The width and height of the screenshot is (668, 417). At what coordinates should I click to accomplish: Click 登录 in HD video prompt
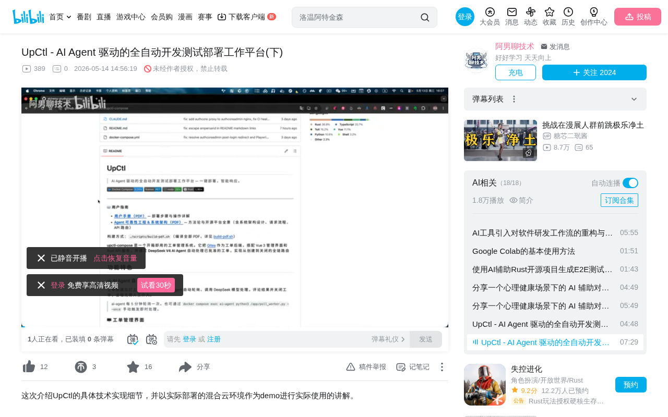(58, 285)
